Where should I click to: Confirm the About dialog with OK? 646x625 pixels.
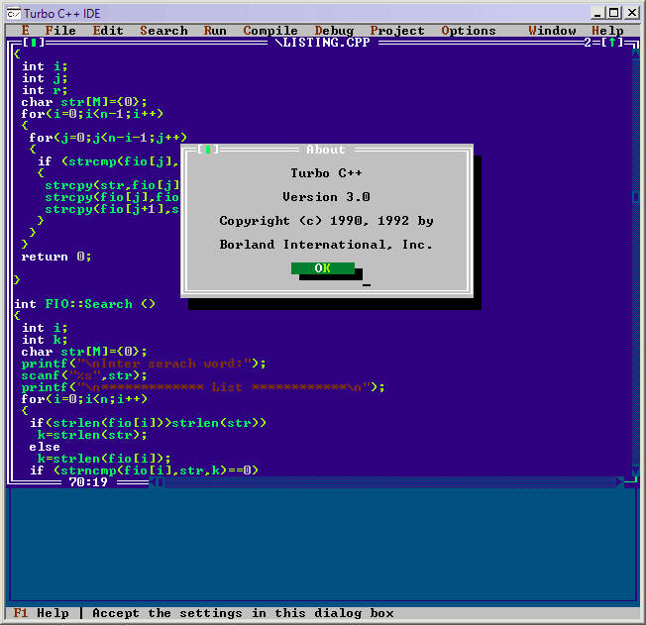point(323,268)
